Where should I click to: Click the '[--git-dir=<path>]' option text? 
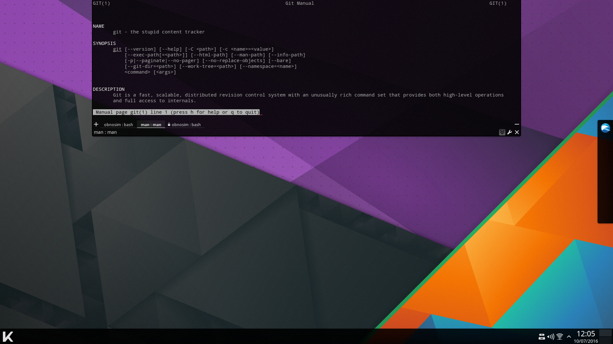point(150,66)
